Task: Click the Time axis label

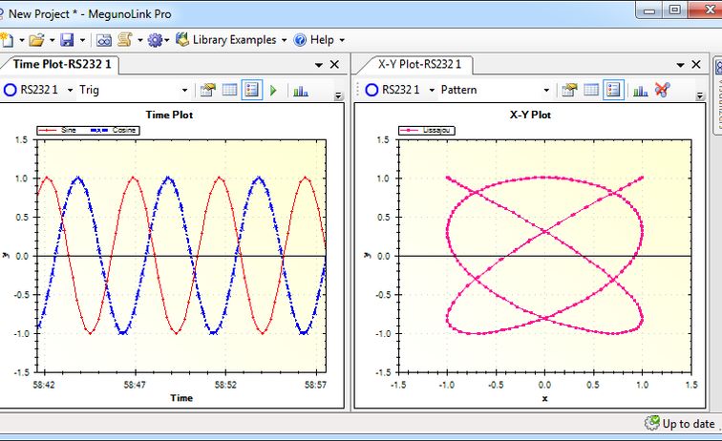Action: (181, 398)
